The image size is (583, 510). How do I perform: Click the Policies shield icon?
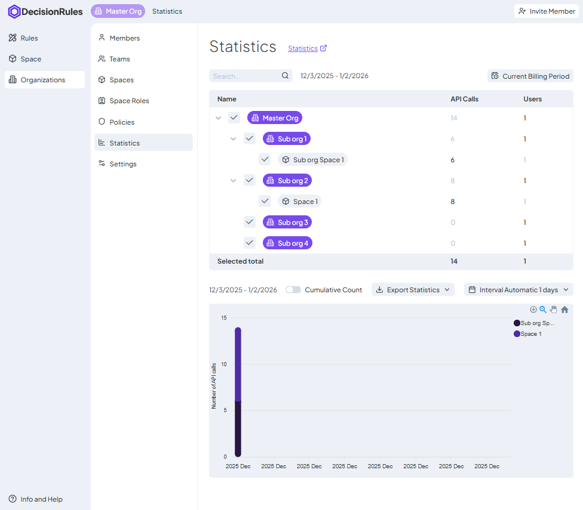click(102, 122)
